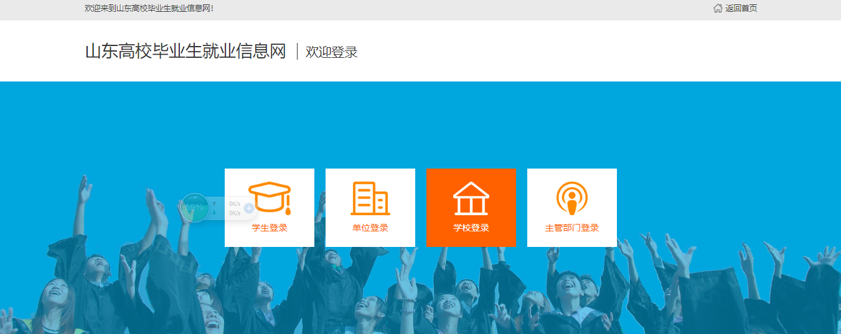Click the 0K/s network speed readout
Screen dimensions: 841x334
coord(235,204)
